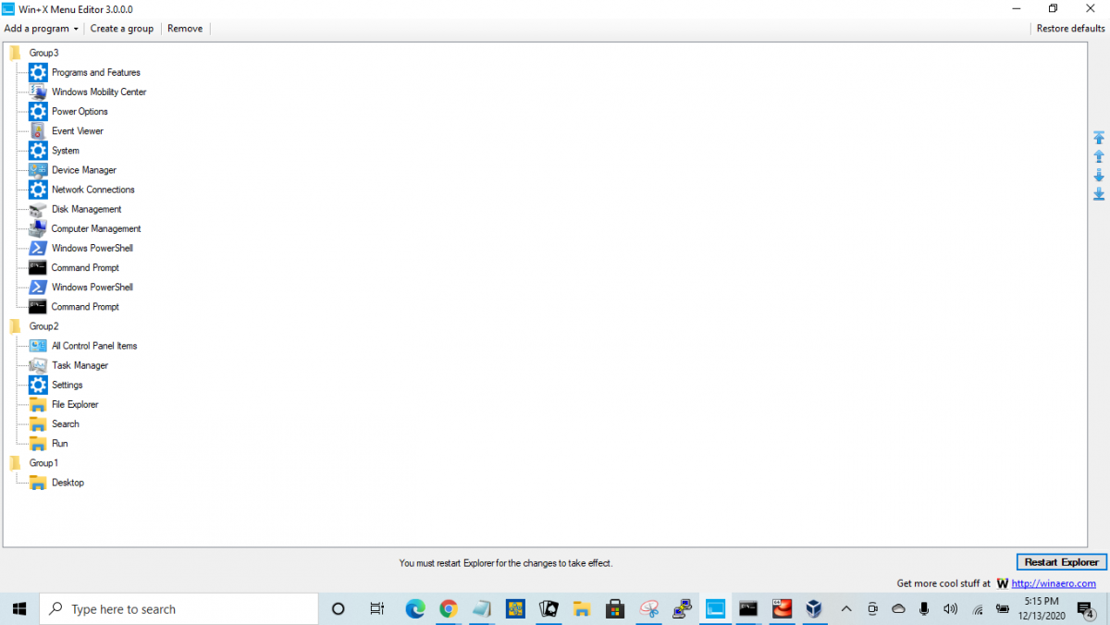Select the Computer Management icon
Image resolution: width=1110 pixels, height=625 pixels.
point(38,228)
